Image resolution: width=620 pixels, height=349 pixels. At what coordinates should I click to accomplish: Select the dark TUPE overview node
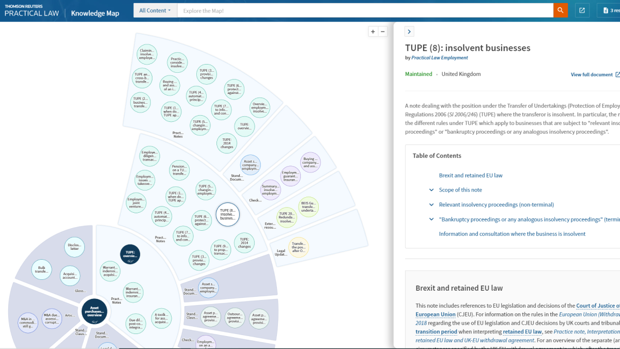(x=130, y=254)
